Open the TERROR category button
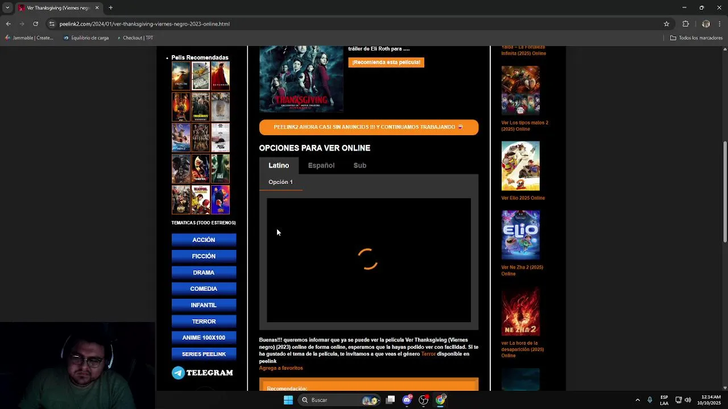Viewport: 728px width, 409px height. [x=204, y=322]
